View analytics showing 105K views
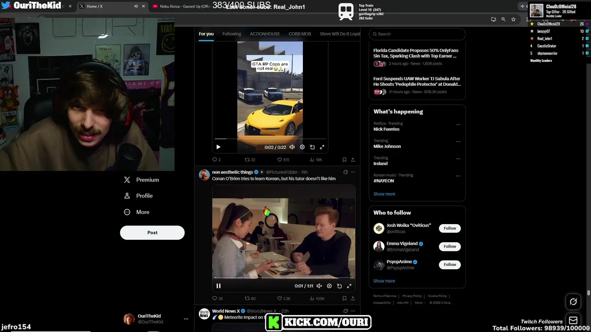 [317, 298]
